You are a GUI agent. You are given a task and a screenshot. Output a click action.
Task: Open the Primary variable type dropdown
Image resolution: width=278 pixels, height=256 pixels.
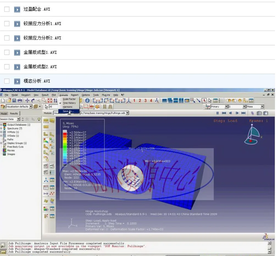226,106
